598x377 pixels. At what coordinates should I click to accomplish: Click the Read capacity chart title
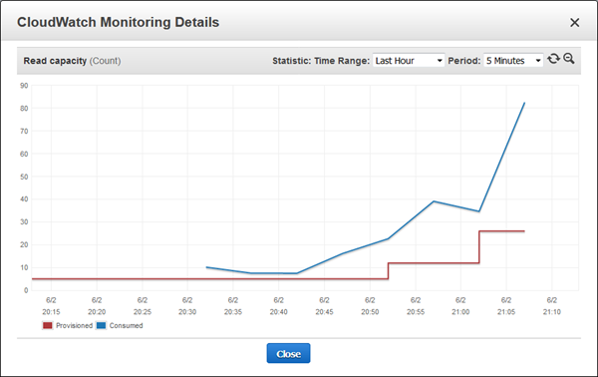point(72,61)
